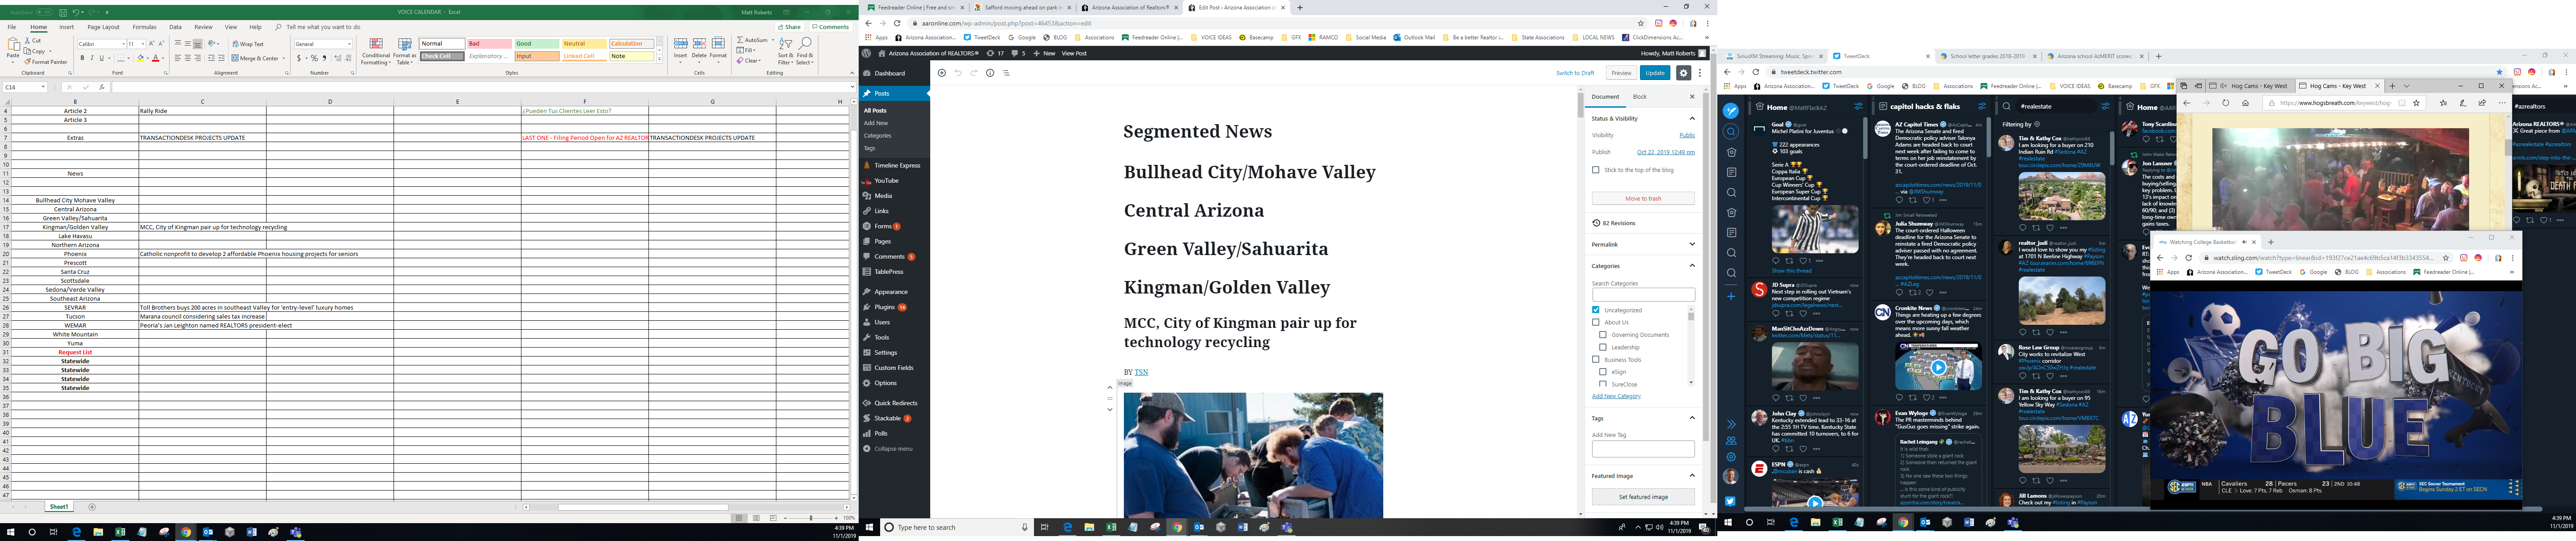The width and height of the screenshot is (2576, 541).
Task: Open Conditional Formatting in Excel
Action: tap(376, 52)
